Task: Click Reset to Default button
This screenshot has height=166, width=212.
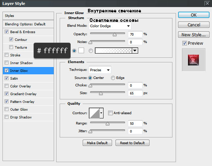Action: [132, 143]
